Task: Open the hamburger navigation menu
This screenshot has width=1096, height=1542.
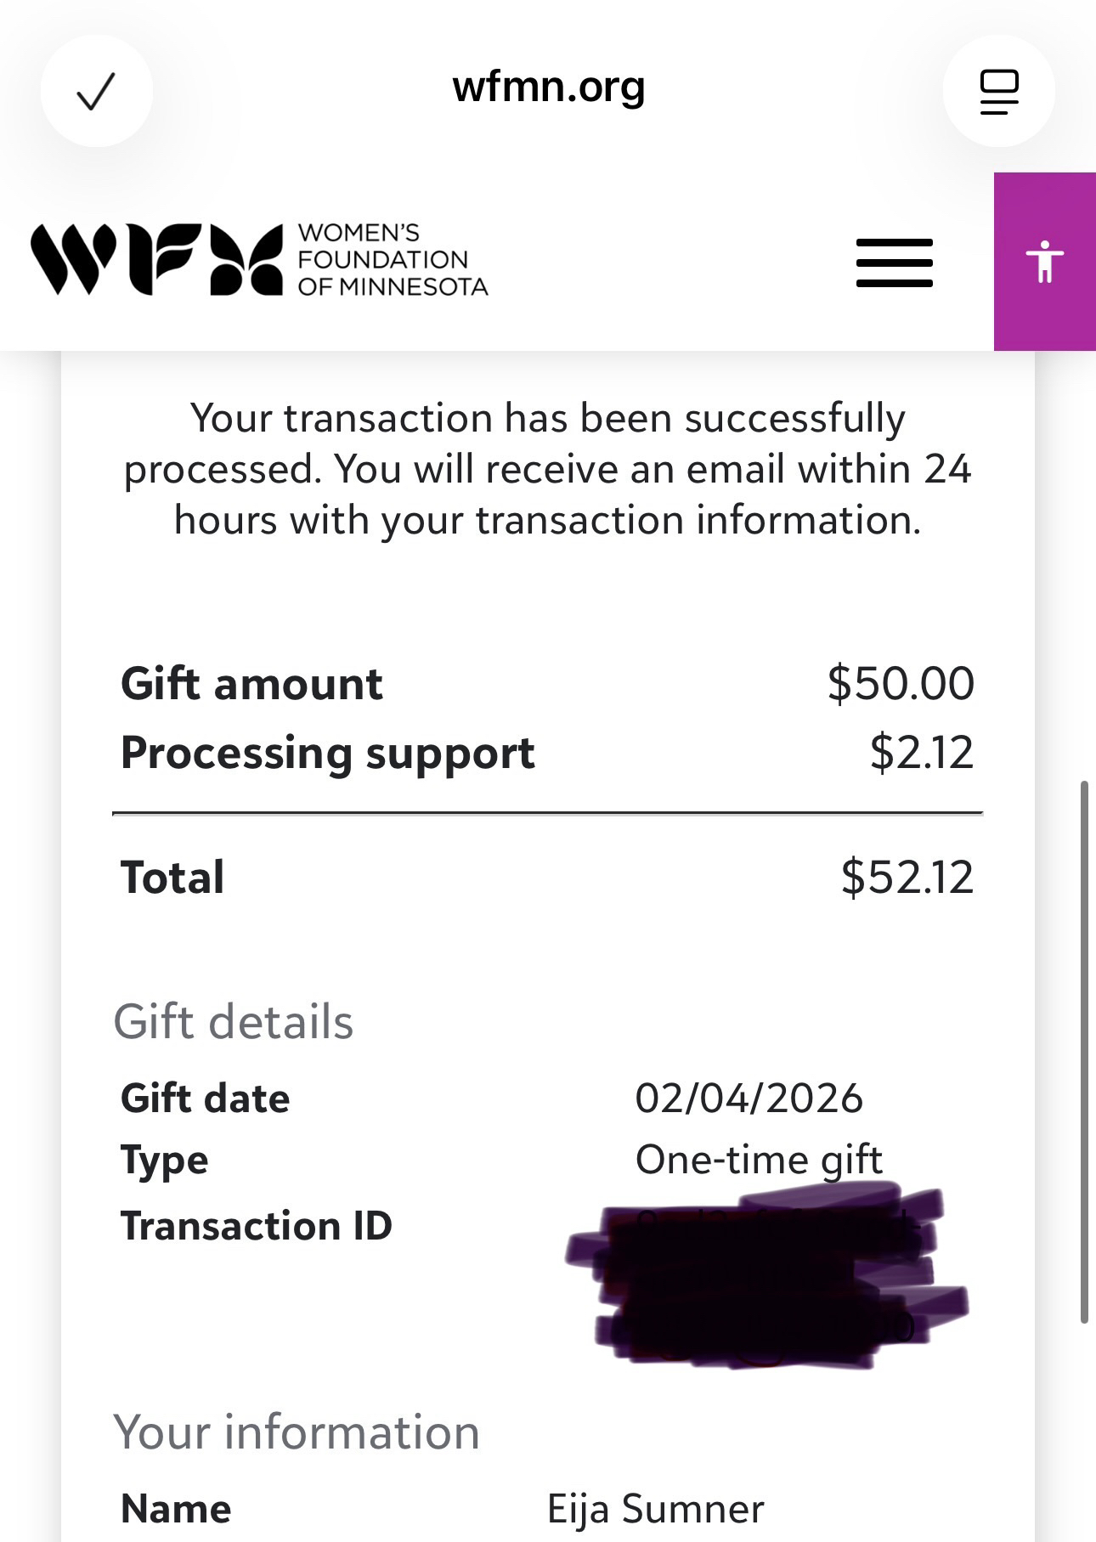Action: pos(894,263)
